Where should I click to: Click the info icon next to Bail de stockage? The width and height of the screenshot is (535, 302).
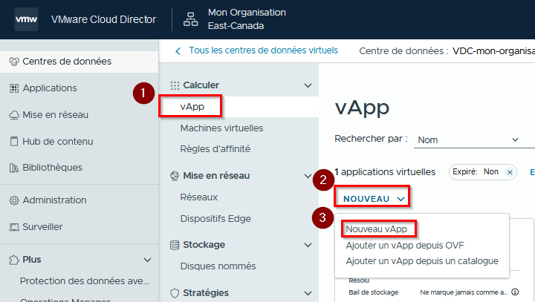tap(515, 292)
